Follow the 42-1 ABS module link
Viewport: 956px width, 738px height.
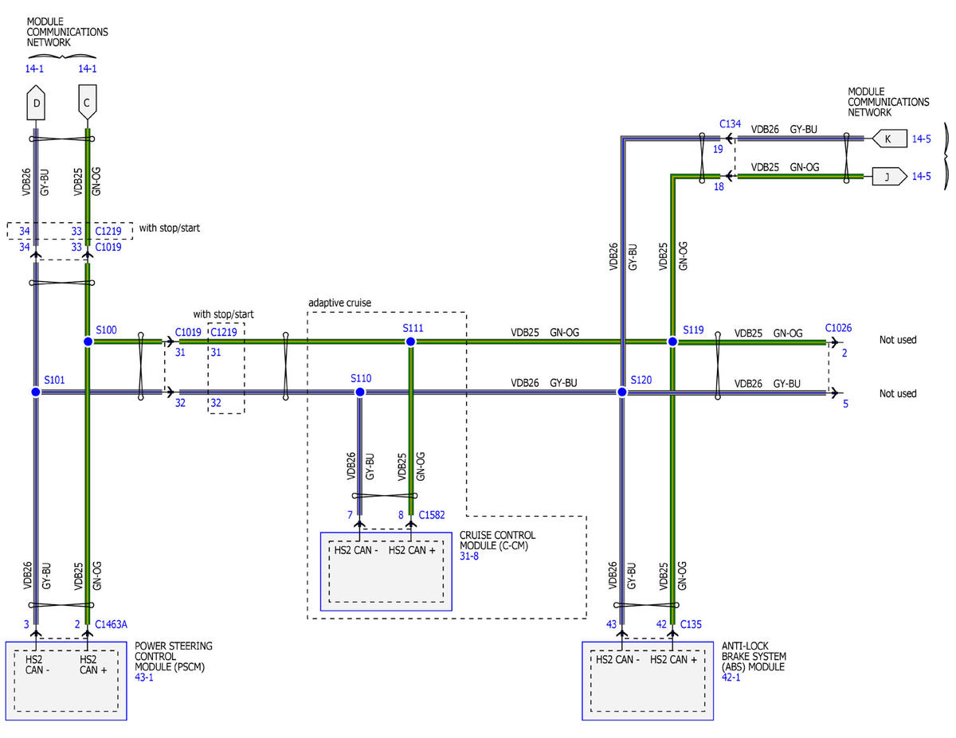tap(731, 677)
